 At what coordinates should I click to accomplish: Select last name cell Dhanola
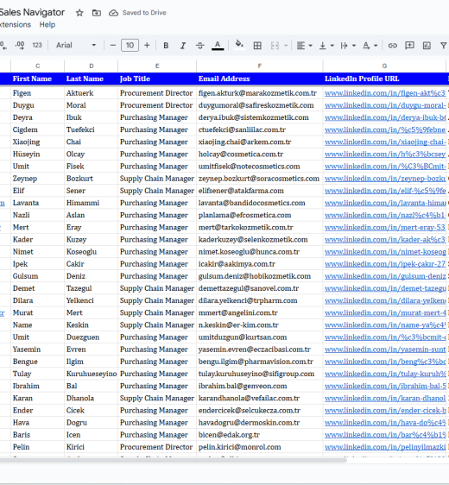point(92,398)
